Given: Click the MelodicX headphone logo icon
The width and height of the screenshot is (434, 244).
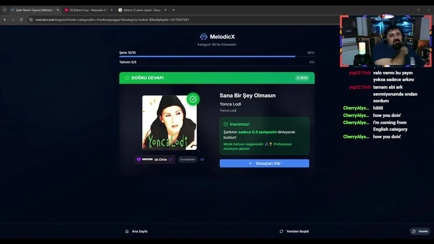Looking at the screenshot, I should coord(203,37).
